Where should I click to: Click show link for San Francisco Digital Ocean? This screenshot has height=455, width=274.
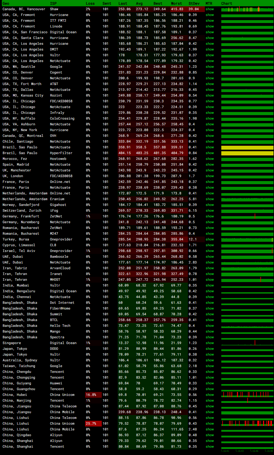coord(210,32)
